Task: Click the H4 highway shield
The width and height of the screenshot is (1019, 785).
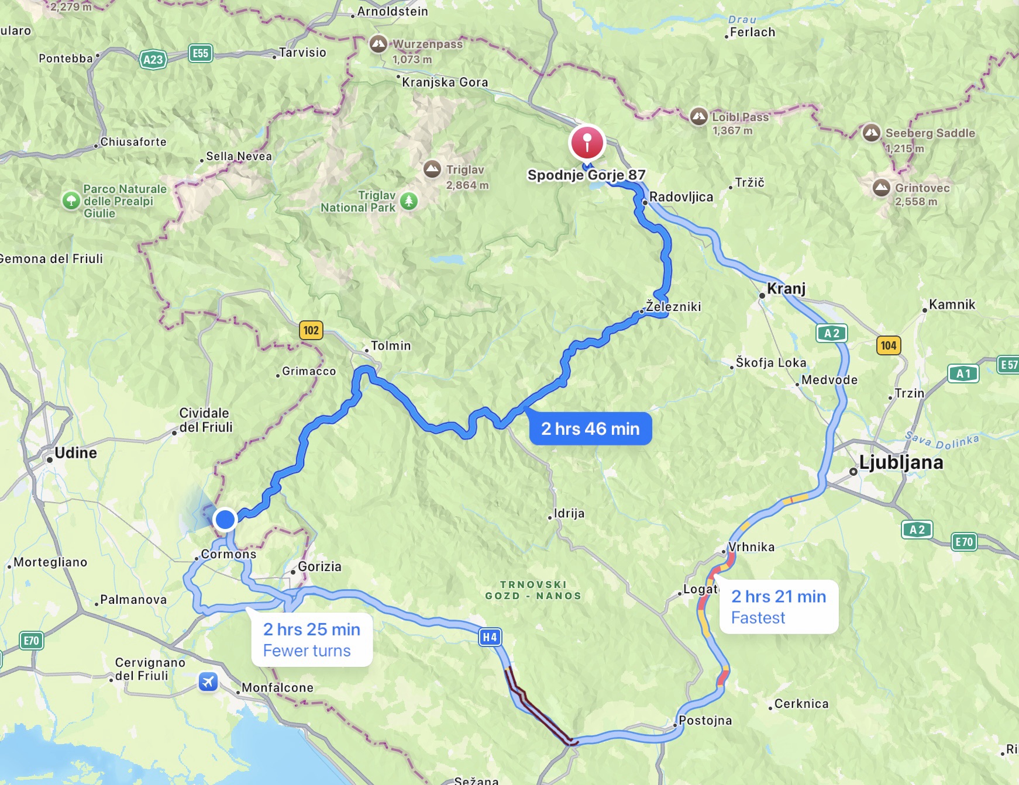Action: (x=490, y=637)
